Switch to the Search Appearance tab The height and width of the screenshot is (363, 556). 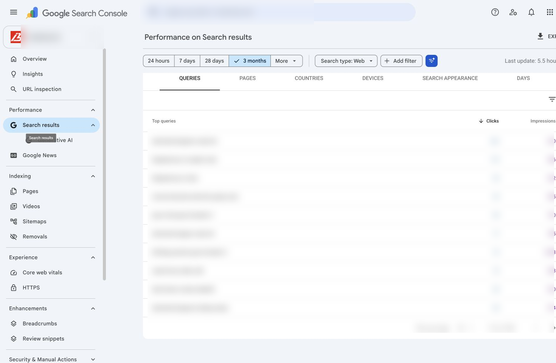(450, 78)
